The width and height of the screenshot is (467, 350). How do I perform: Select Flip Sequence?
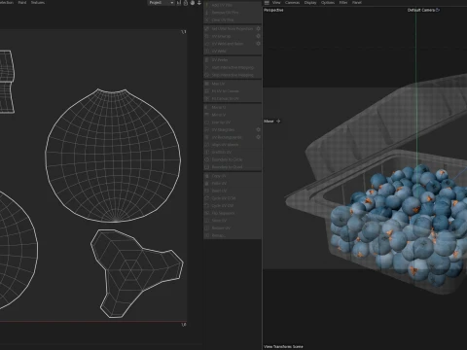tap(233, 213)
